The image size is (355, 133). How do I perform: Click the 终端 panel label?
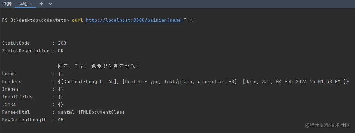[7, 4]
